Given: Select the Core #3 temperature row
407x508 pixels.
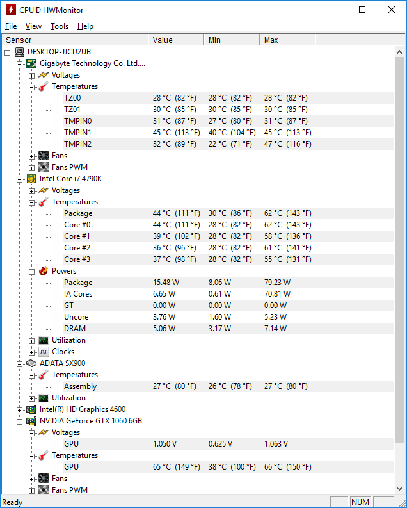Looking at the screenshot, I should tap(228, 259).
